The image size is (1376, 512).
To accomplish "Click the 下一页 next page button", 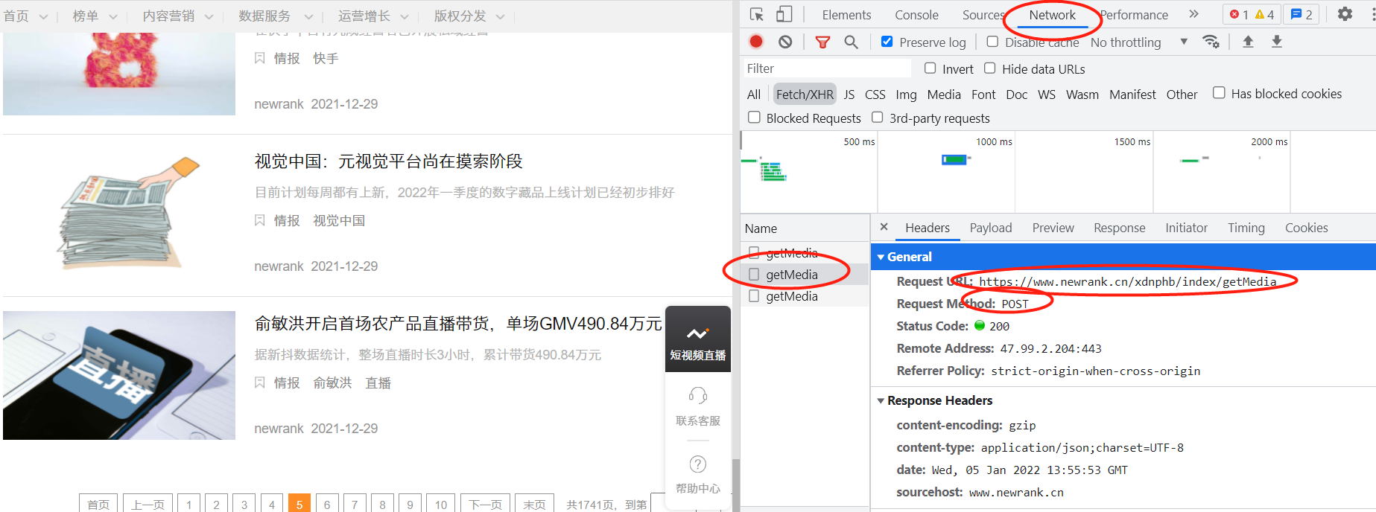I will (x=486, y=503).
